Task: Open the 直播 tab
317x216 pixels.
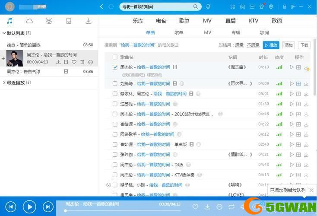Action: coord(231,21)
